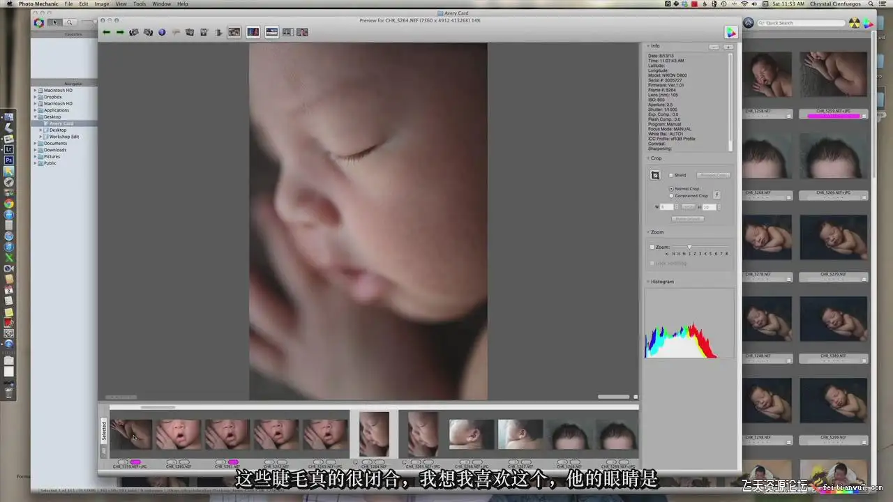Enable the Shield checkbox

[x=671, y=175]
